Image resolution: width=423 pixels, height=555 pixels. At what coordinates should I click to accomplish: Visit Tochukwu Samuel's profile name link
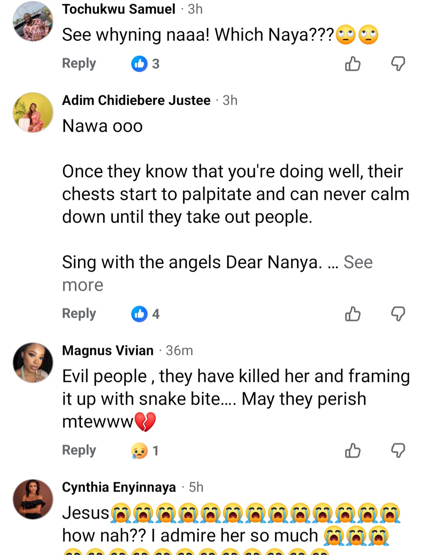coord(118,9)
